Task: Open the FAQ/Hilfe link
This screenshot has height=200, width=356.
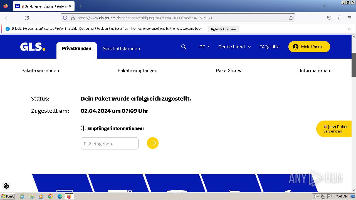Action: coord(269,47)
